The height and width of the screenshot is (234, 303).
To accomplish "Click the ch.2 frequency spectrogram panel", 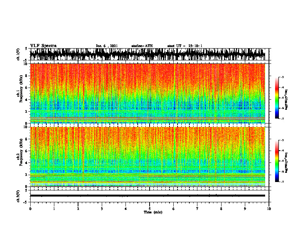I will coord(147,157).
